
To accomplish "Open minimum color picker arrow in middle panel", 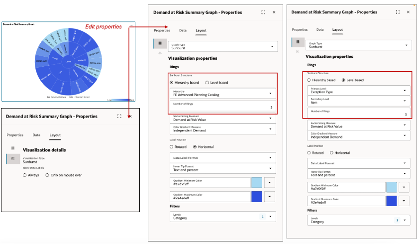I will pos(269,183).
